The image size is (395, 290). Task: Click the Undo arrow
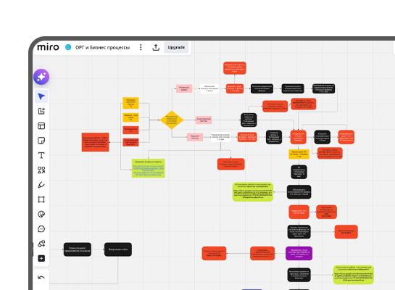pos(41,278)
